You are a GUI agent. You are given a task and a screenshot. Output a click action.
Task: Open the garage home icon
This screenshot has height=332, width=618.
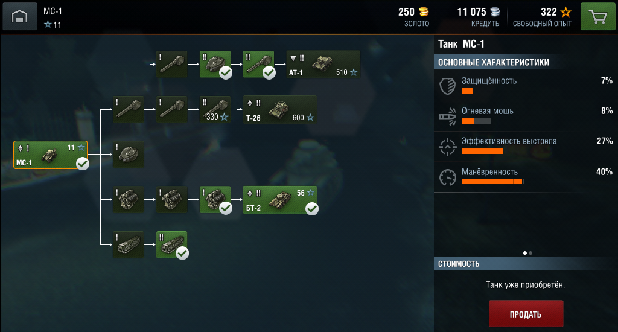tap(20, 16)
